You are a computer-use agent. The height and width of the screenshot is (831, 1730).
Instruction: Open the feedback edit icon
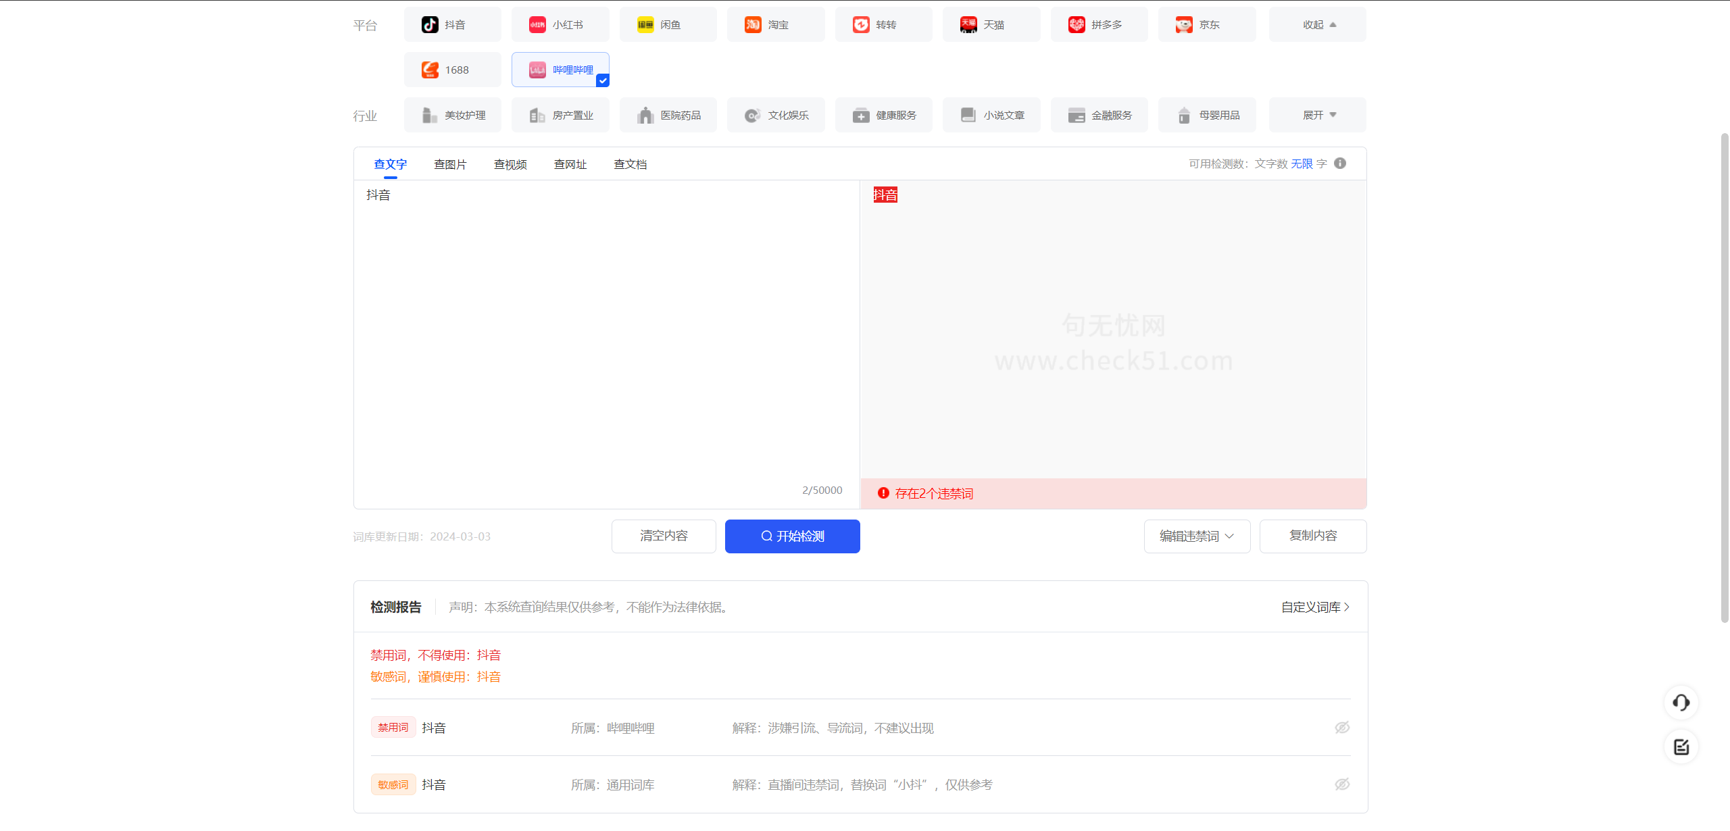(1681, 747)
